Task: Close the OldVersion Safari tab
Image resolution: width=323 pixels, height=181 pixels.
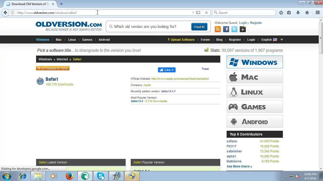Action: (53, 4)
